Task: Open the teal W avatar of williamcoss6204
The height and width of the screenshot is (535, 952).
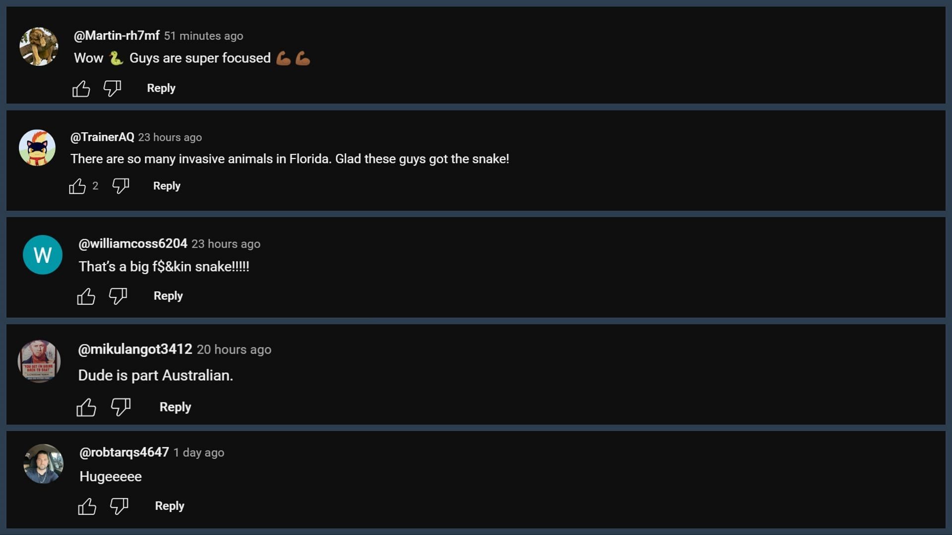Action: pyautogui.click(x=43, y=255)
